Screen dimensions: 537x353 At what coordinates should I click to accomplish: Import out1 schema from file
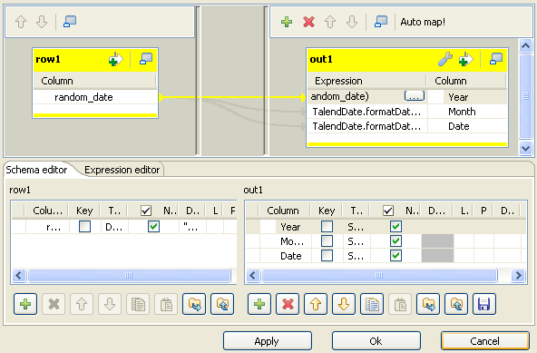[428, 304]
